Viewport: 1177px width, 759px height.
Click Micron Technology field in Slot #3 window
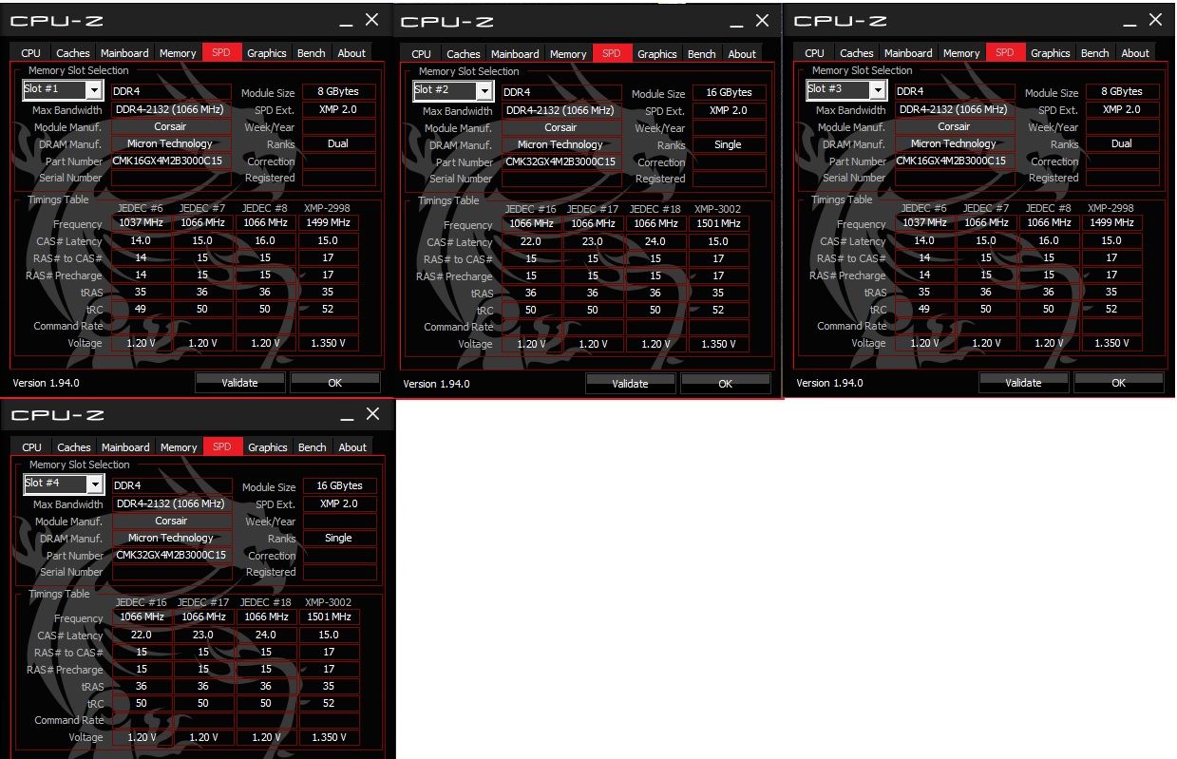954,143
